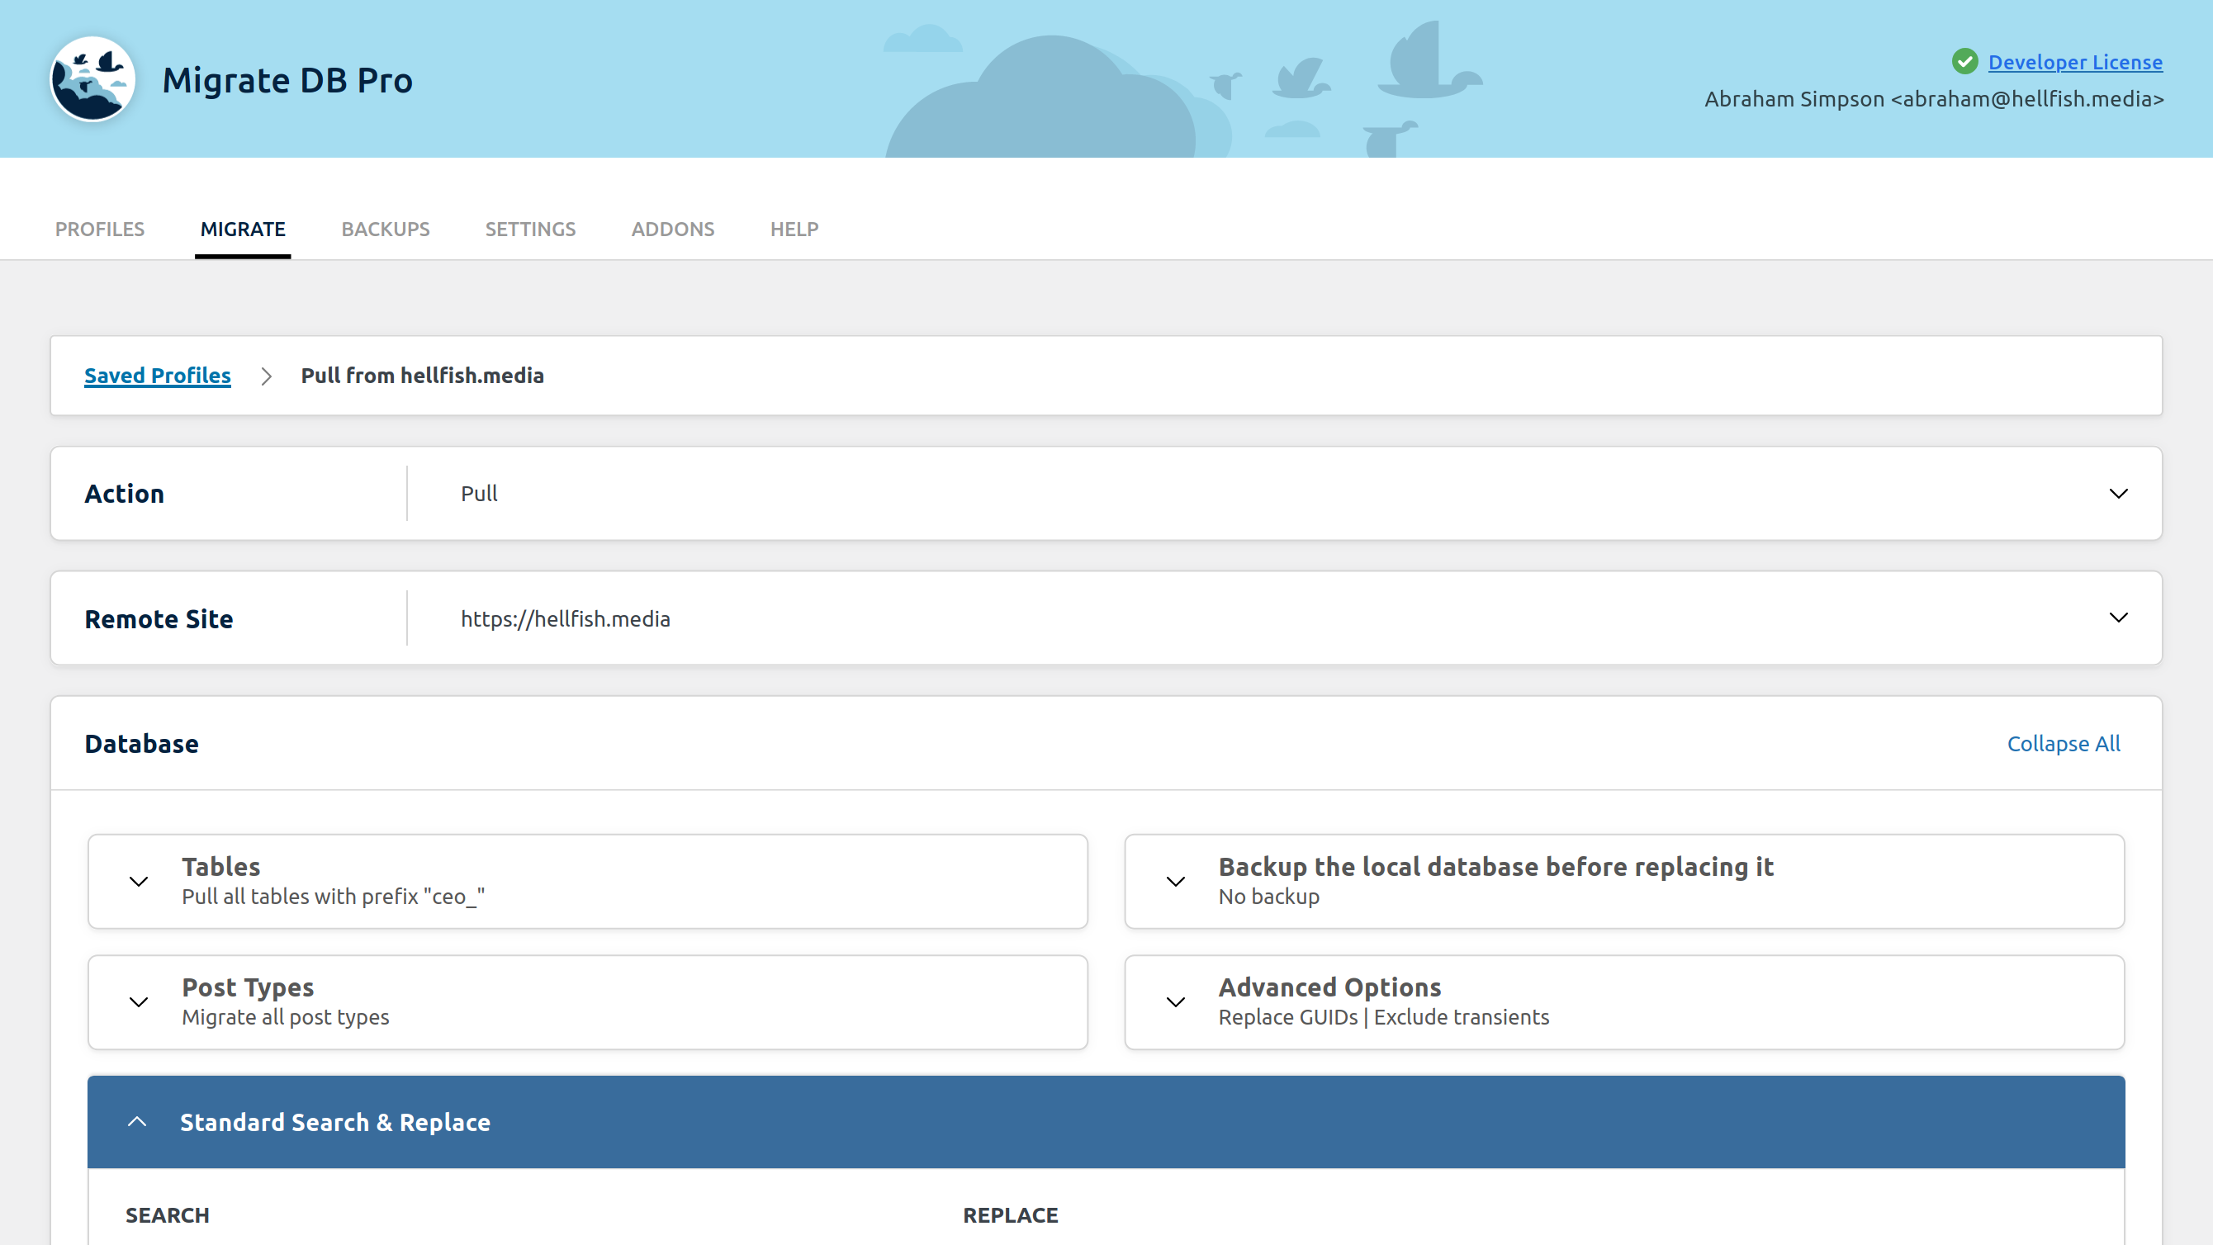
Task: Click the REPLACE column header
Action: 1010,1216
